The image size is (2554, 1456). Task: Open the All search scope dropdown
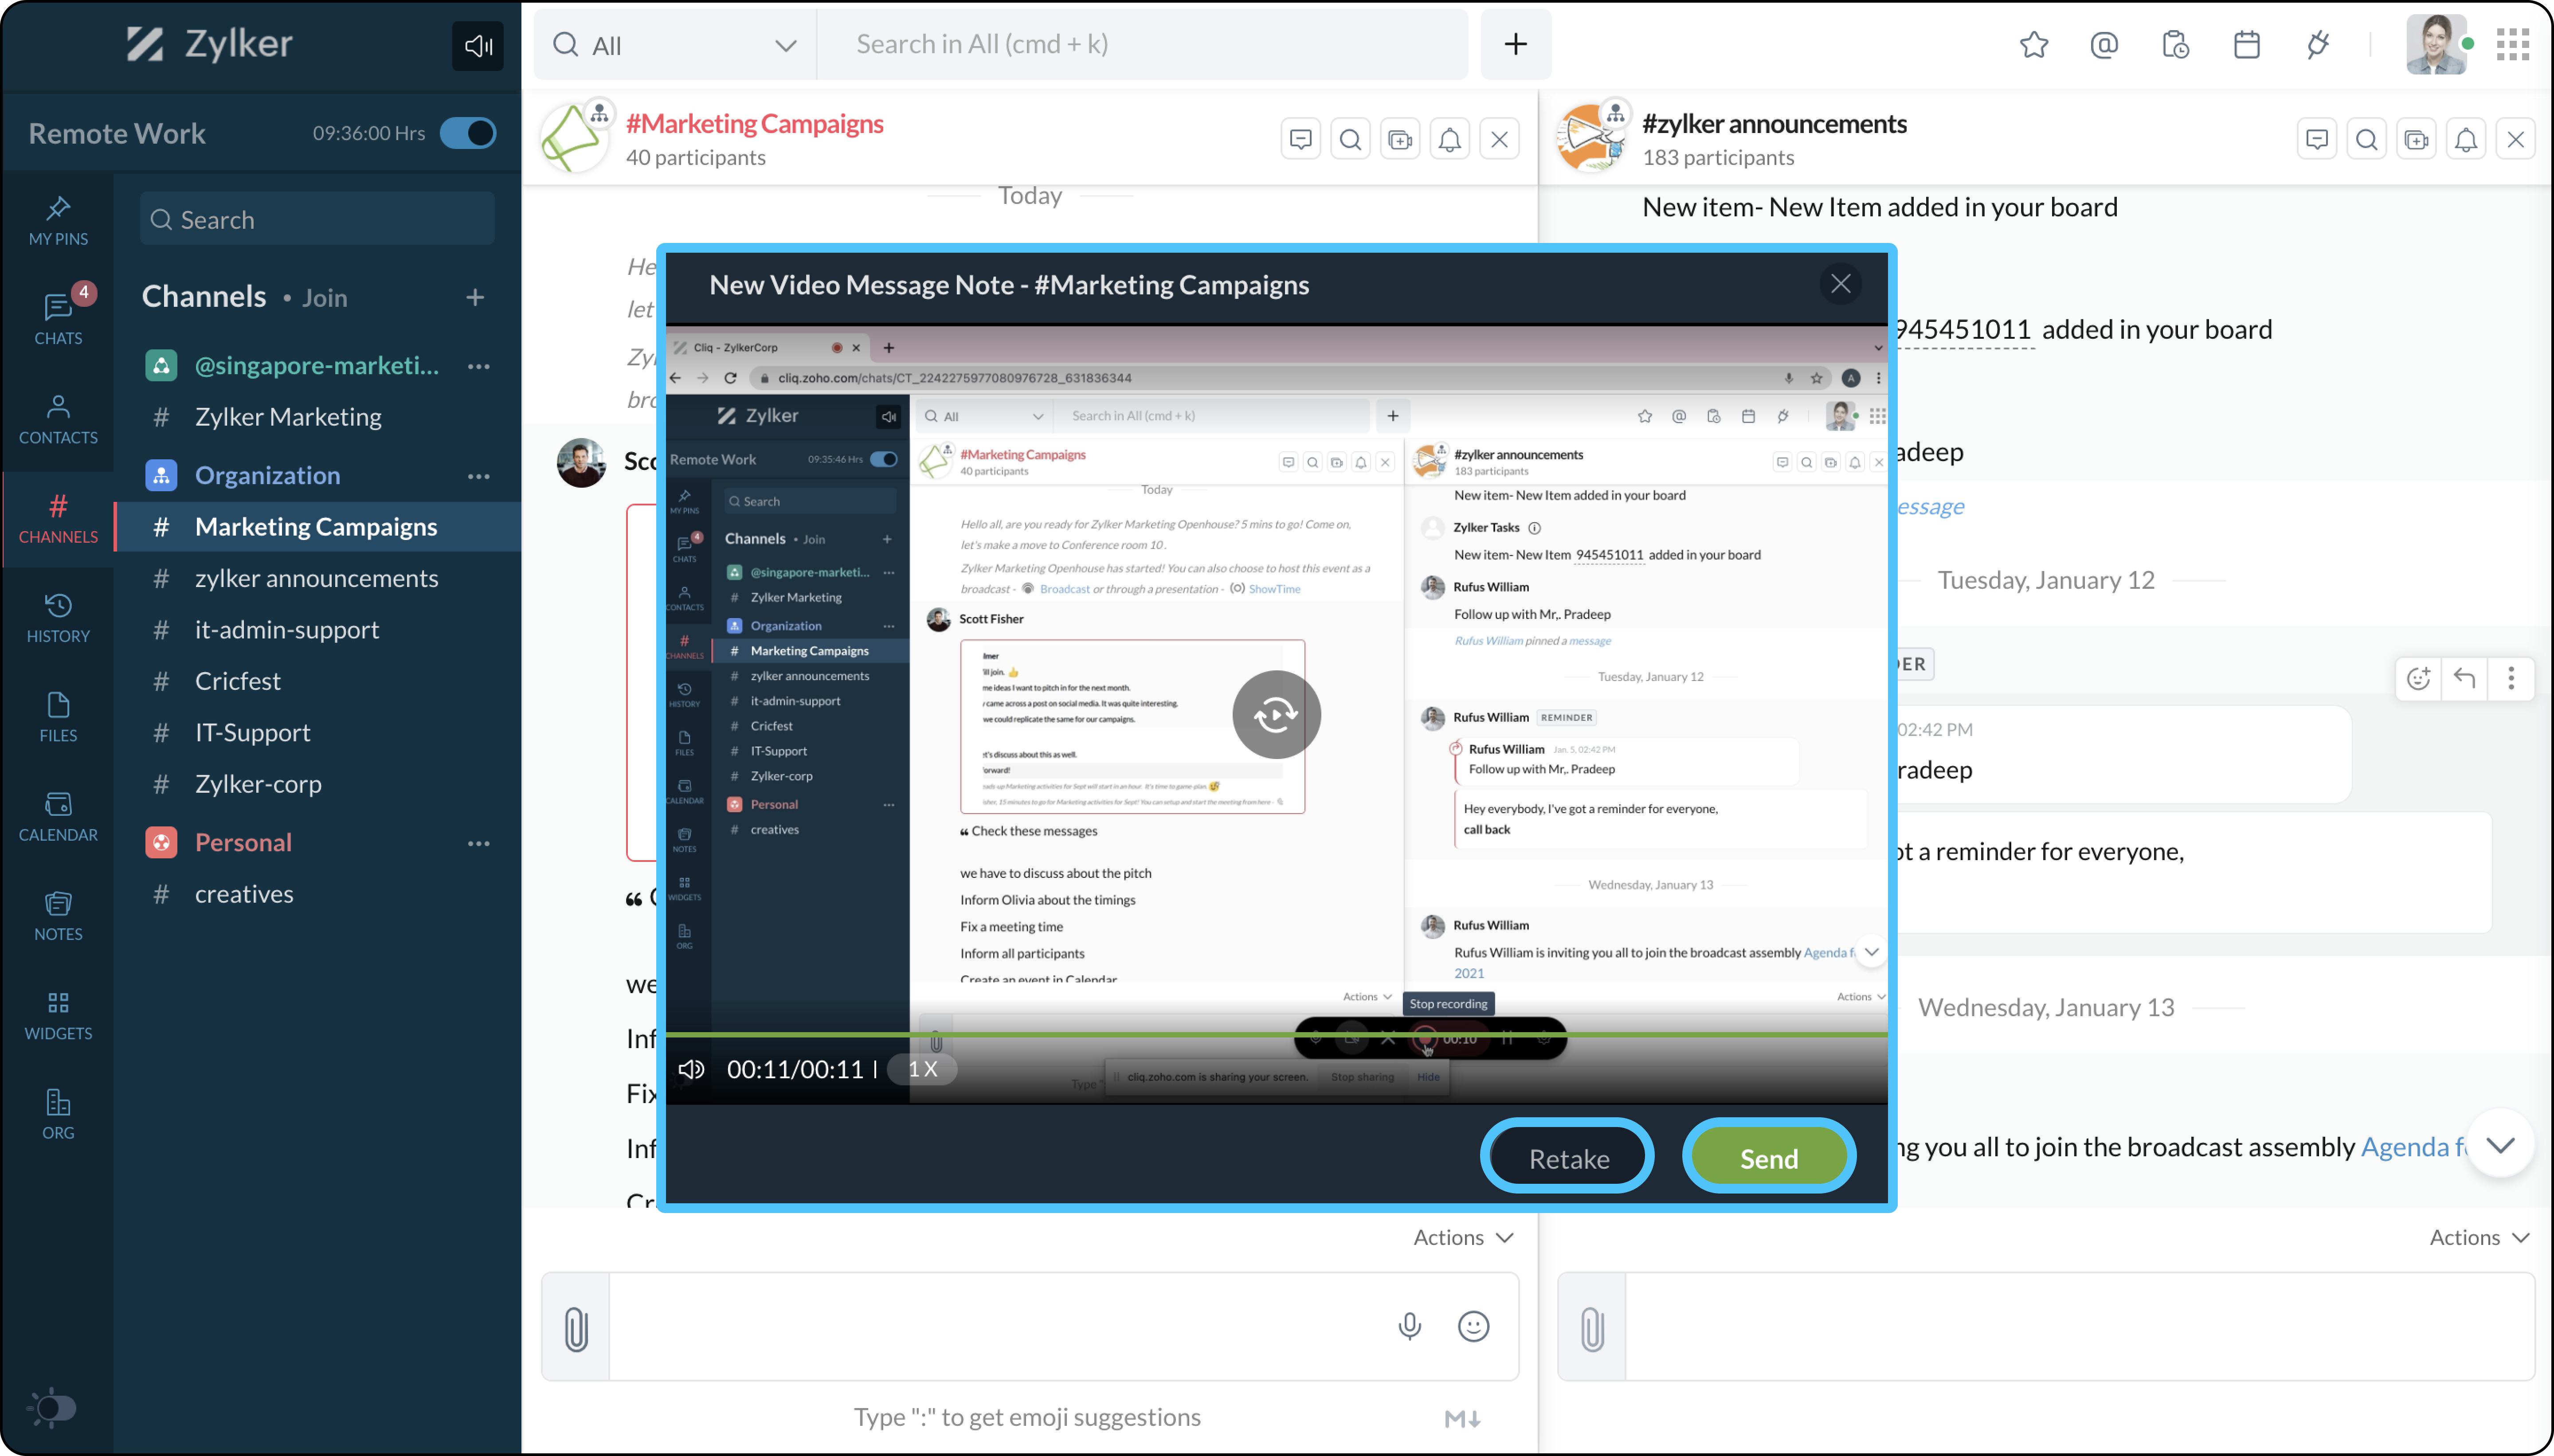click(675, 45)
